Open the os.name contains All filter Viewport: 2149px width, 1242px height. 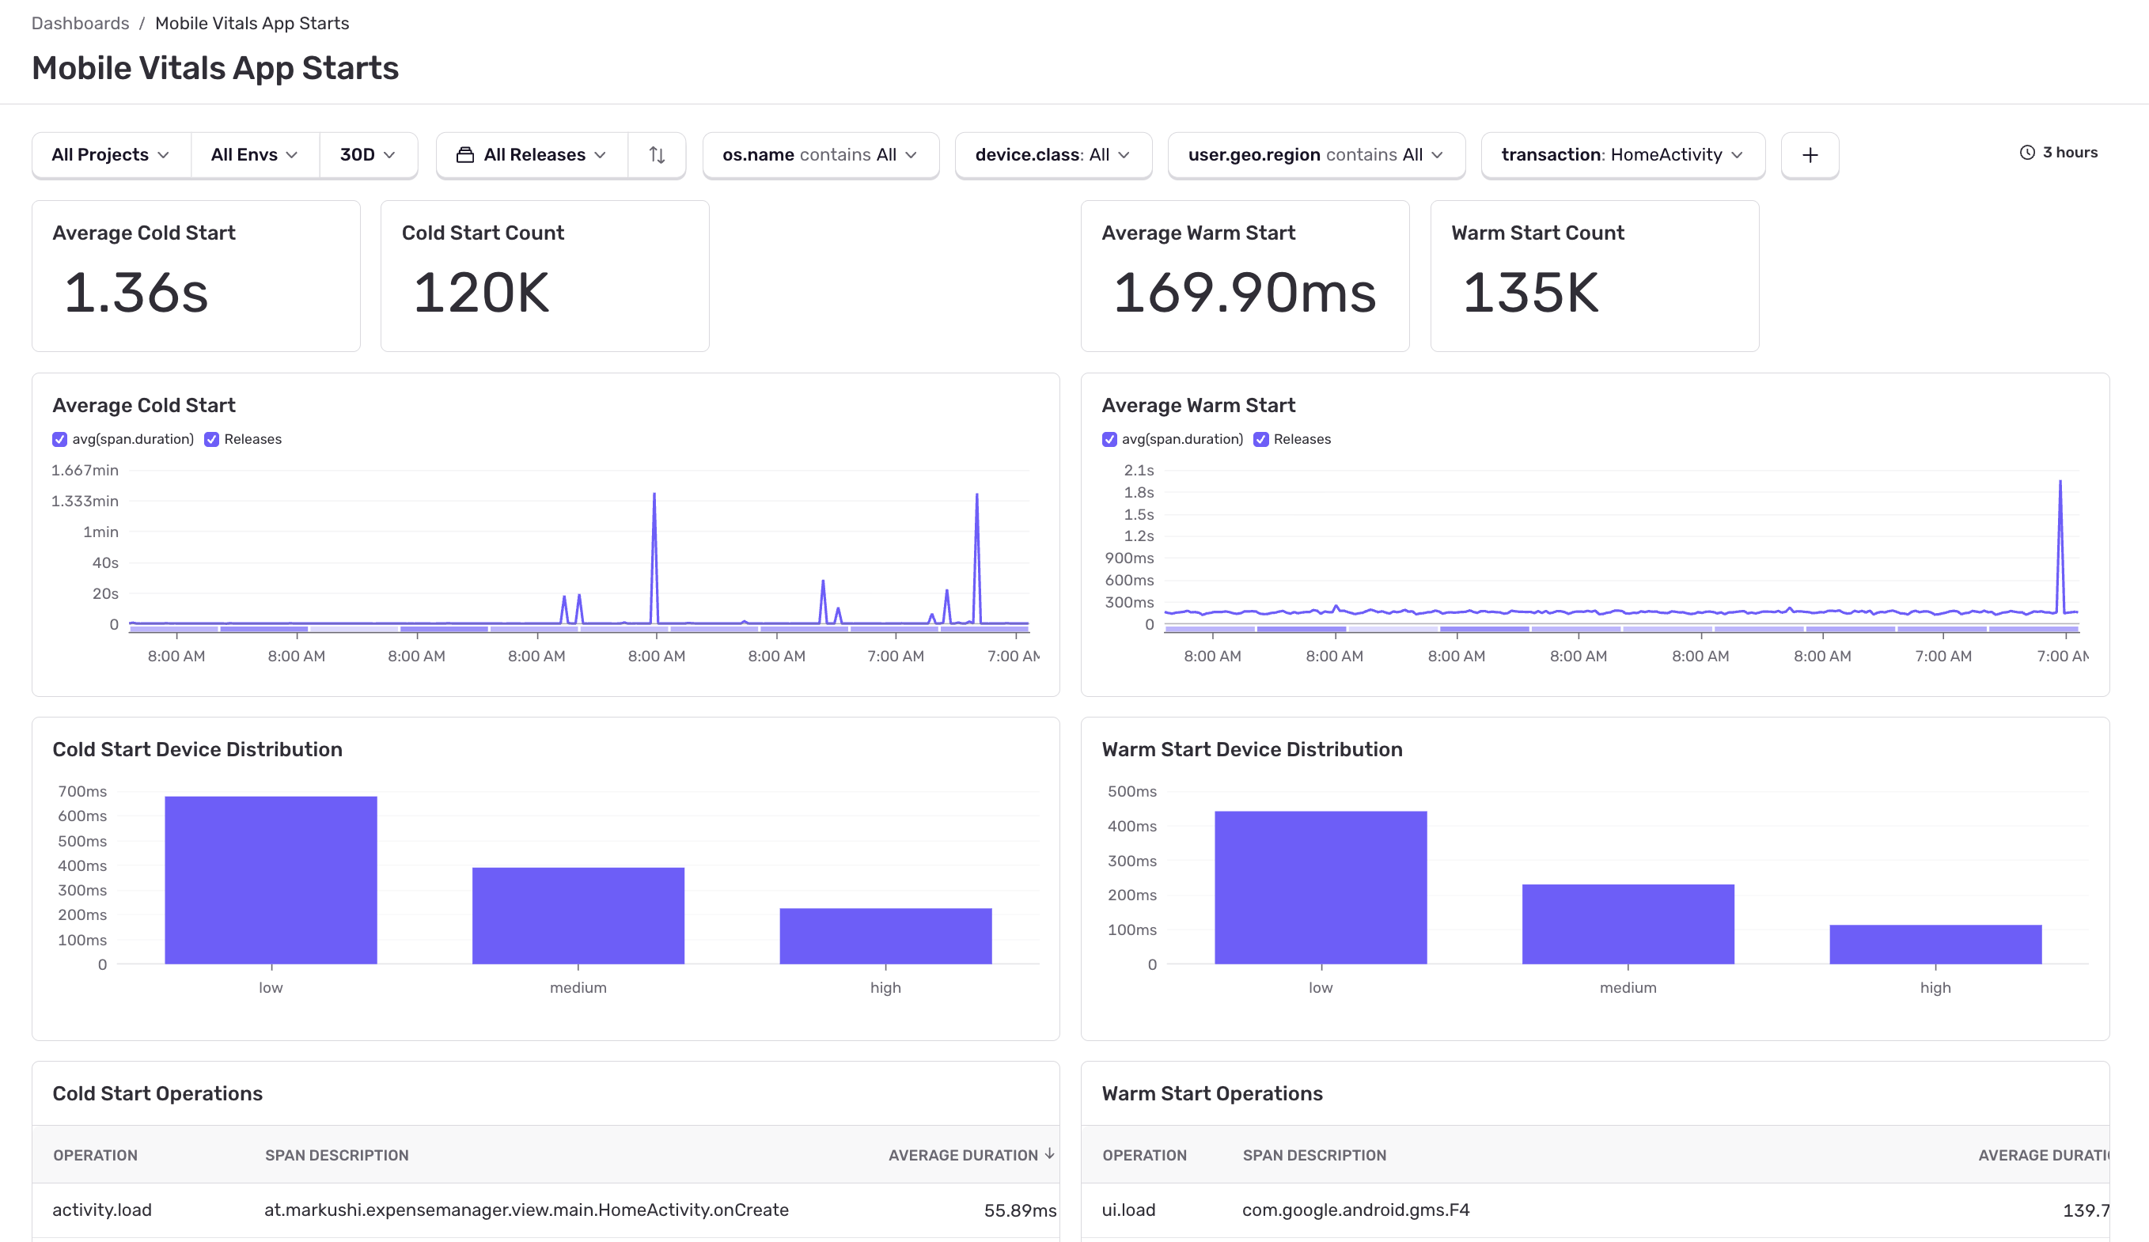coord(820,155)
